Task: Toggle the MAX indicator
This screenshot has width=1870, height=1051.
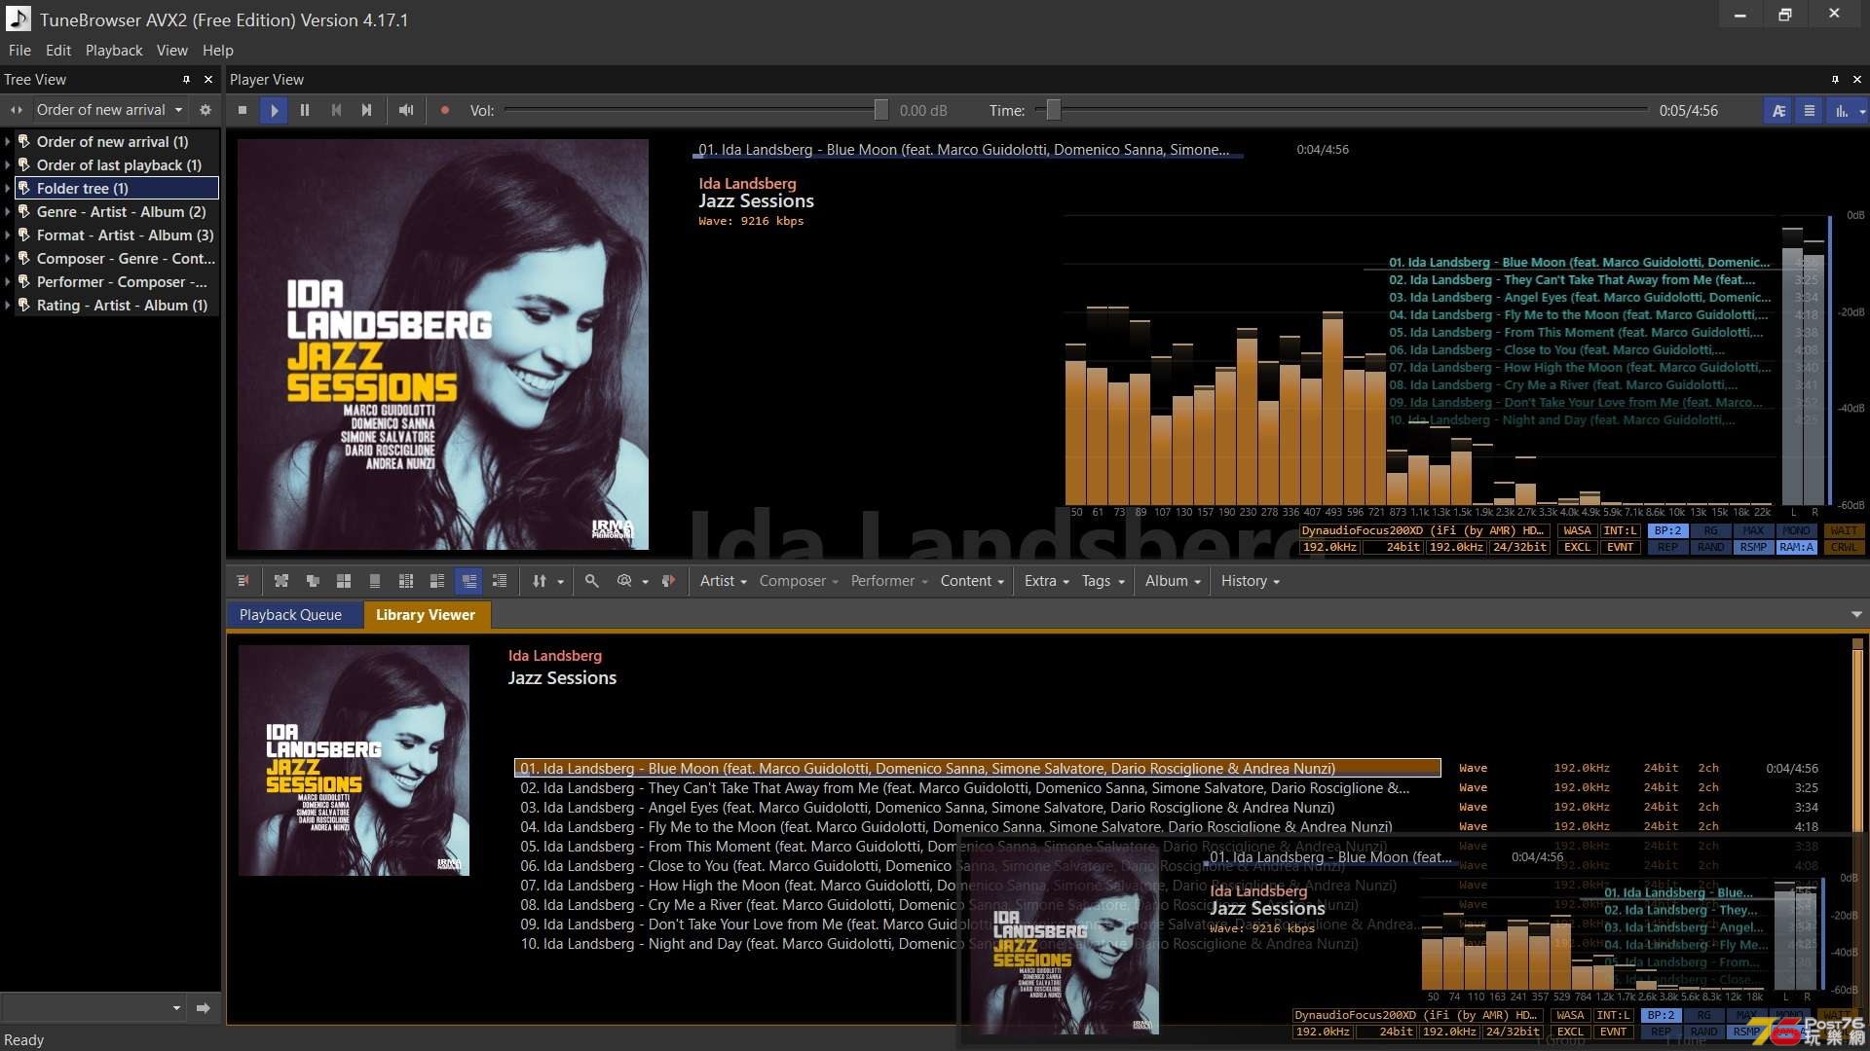Action: tap(1753, 530)
